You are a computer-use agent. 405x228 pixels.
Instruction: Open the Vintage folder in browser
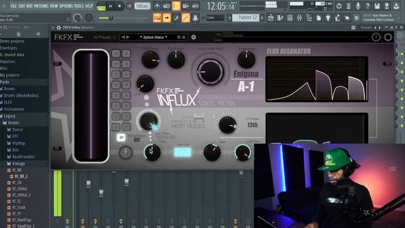point(18,163)
